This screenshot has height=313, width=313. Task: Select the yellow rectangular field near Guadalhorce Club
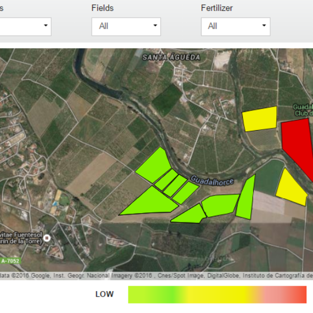click(x=260, y=119)
